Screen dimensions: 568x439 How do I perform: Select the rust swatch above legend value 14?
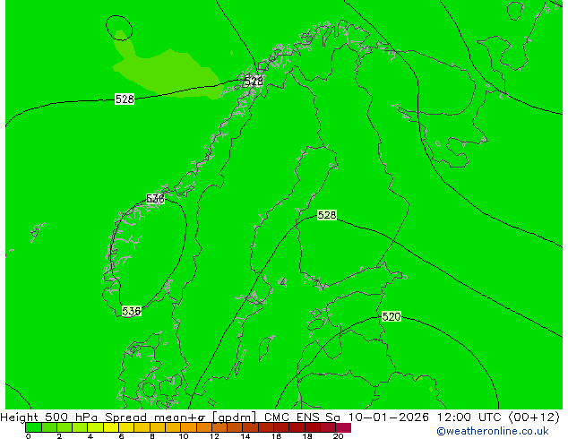click(x=251, y=427)
